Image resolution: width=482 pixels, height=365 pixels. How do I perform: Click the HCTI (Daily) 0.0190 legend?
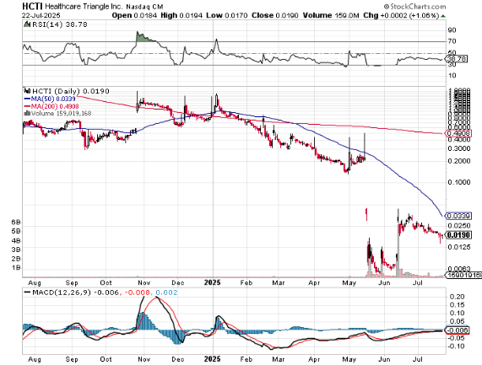71,91
